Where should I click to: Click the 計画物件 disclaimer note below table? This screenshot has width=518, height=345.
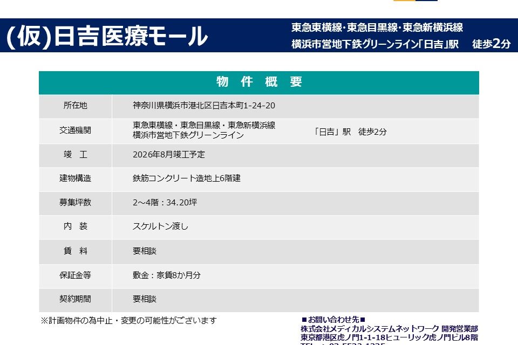click(128, 320)
